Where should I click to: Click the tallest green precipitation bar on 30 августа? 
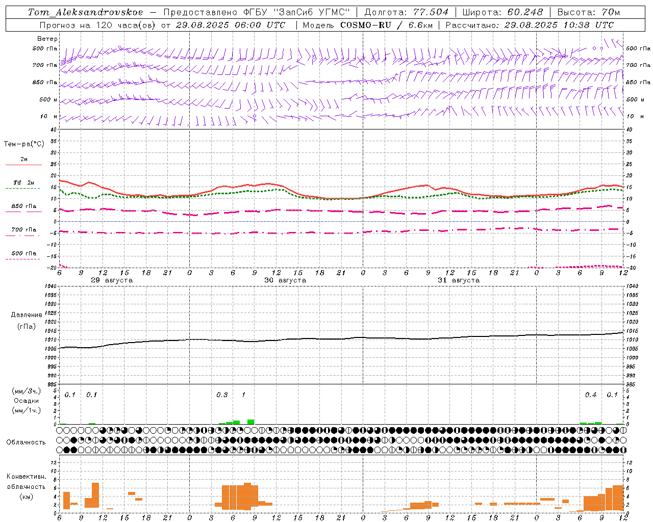251,422
